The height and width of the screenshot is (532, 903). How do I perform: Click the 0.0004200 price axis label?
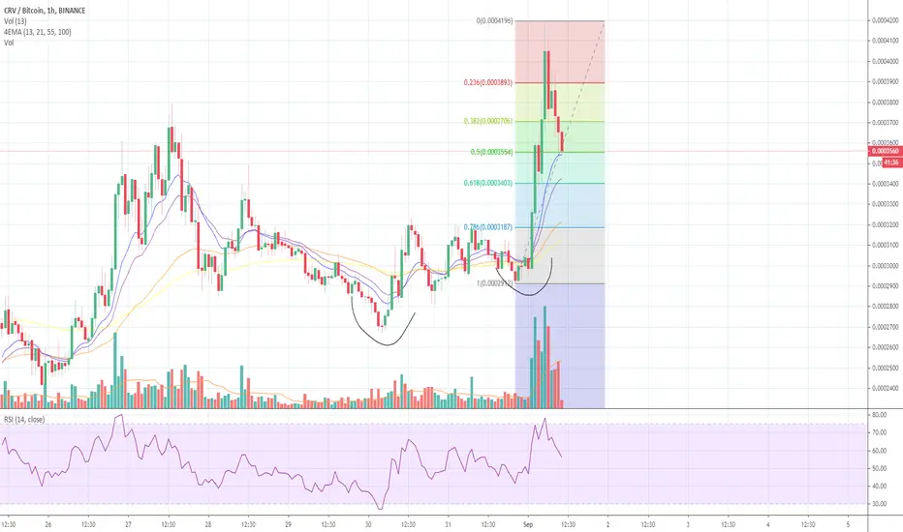(886, 20)
